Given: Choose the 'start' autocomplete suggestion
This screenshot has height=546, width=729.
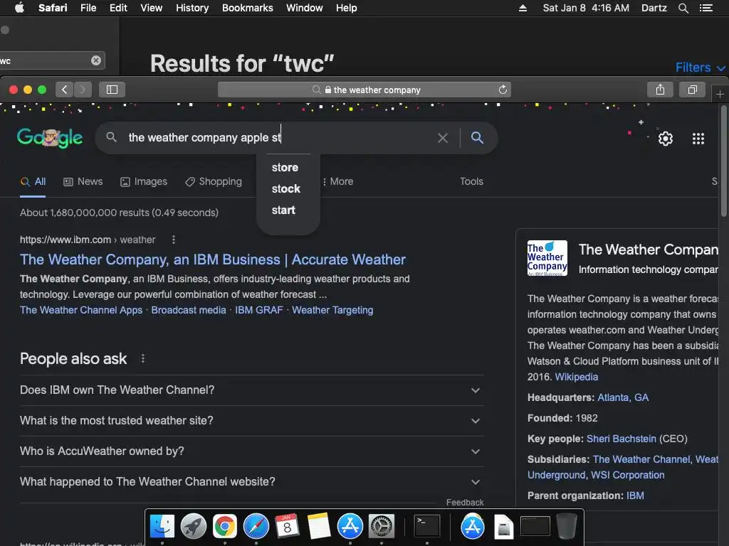Looking at the screenshot, I should point(283,210).
